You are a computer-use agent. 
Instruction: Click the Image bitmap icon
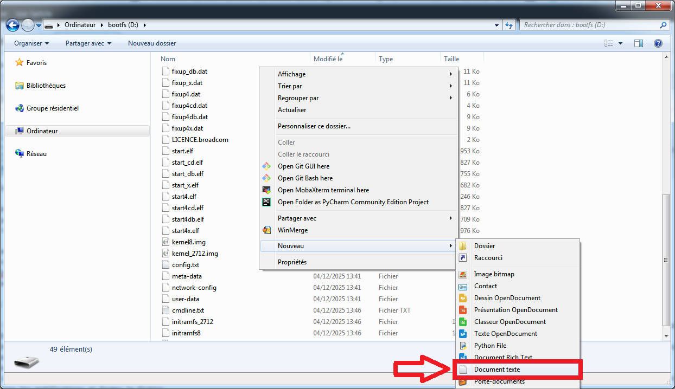[x=463, y=274]
